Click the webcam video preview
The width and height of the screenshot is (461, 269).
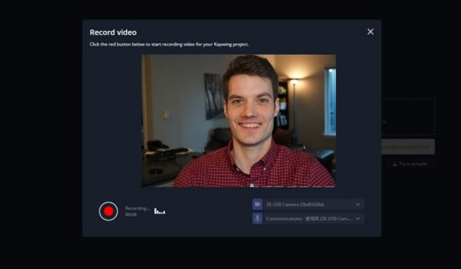pos(239,121)
